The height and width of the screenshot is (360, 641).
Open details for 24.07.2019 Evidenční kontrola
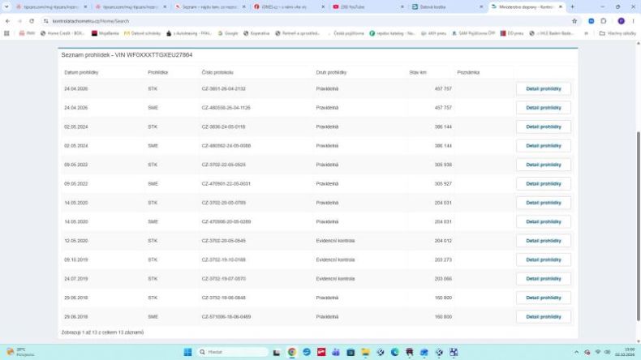(x=544, y=279)
